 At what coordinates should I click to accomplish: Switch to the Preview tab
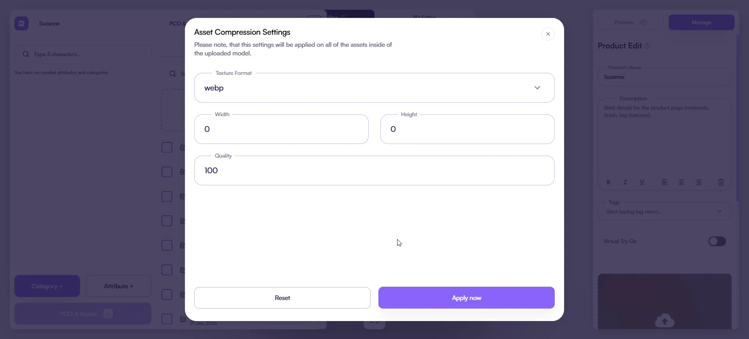pos(630,22)
